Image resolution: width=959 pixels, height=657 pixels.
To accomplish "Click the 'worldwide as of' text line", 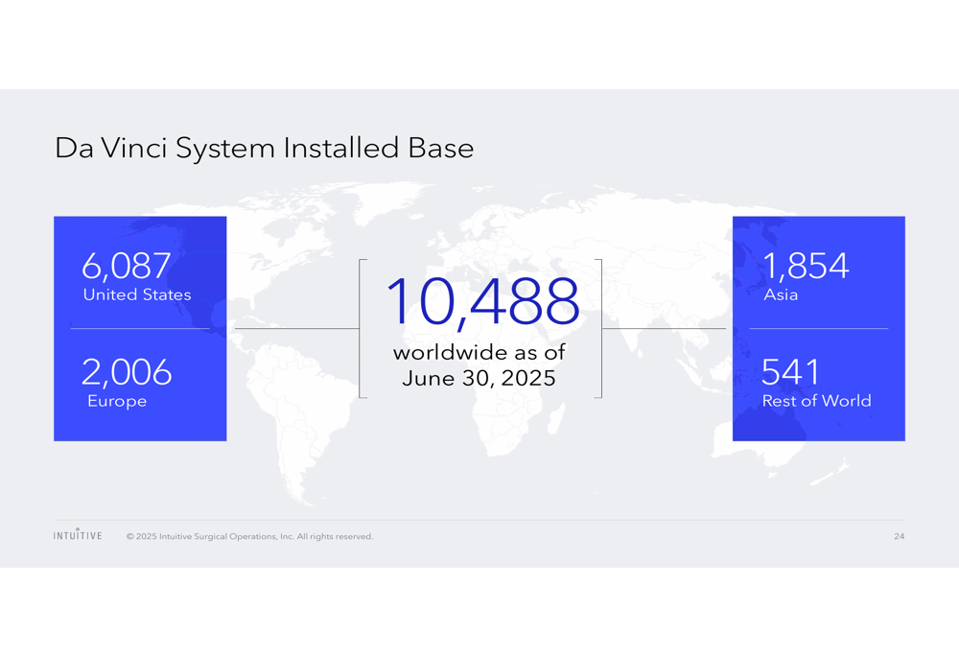I will click(479, 352).
